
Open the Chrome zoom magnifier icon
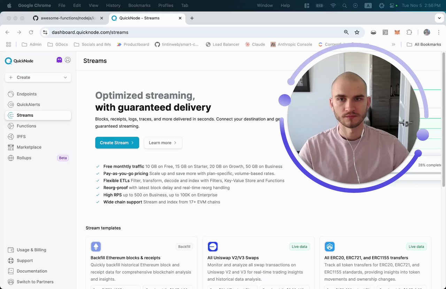coord(346,32)
